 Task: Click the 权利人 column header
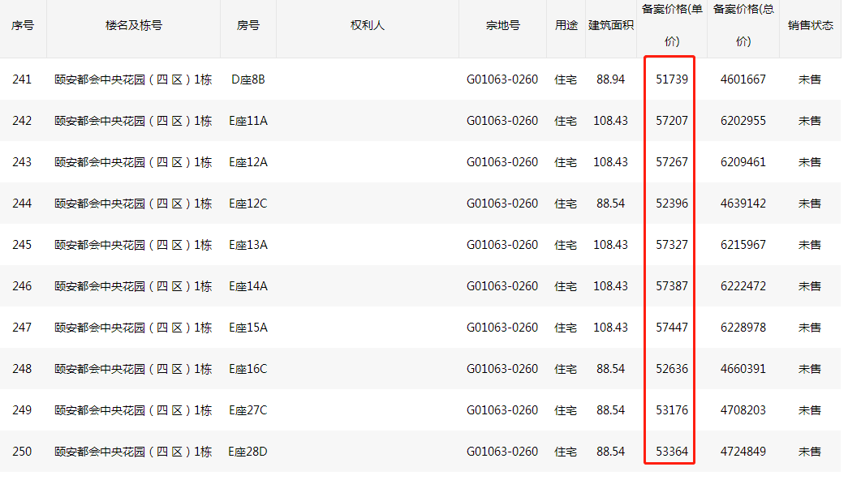click(368, 25)
